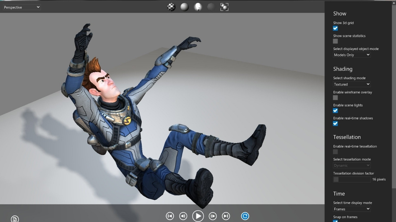Click the checkered sphere texture icon
This screenshot has height=222, width=396.
[171, 7]
